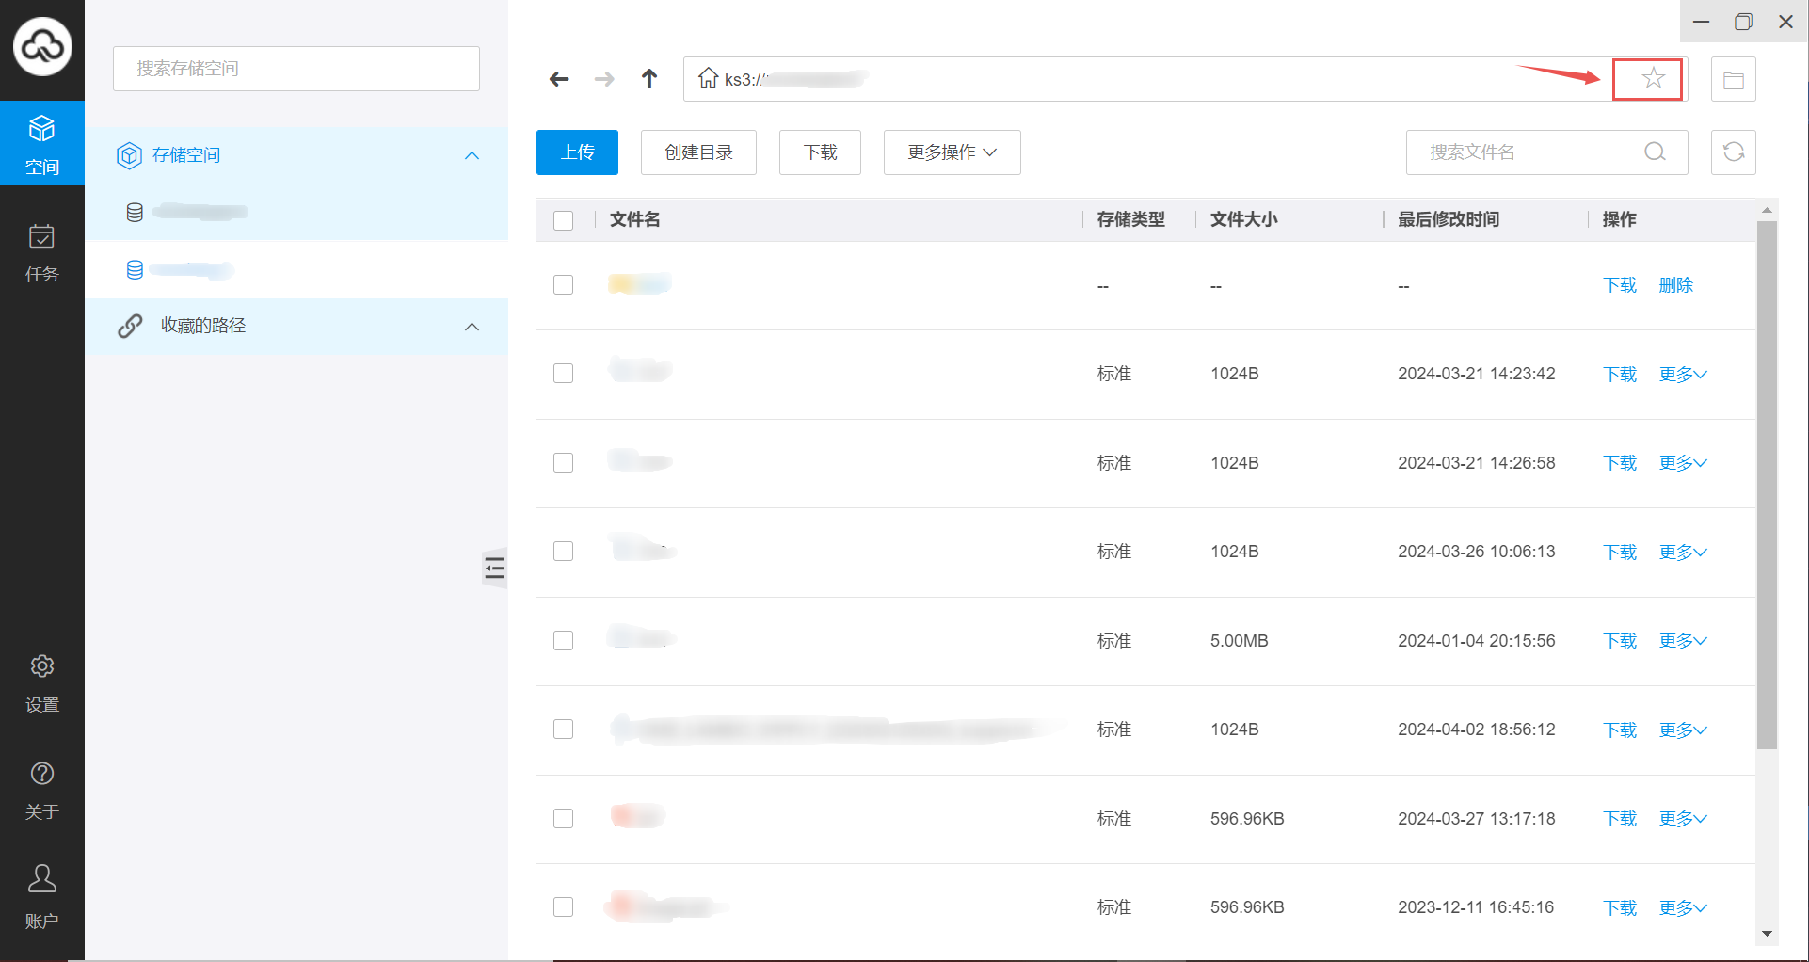
Task: Open the 更多操作 dropdown
Action: 952,152
